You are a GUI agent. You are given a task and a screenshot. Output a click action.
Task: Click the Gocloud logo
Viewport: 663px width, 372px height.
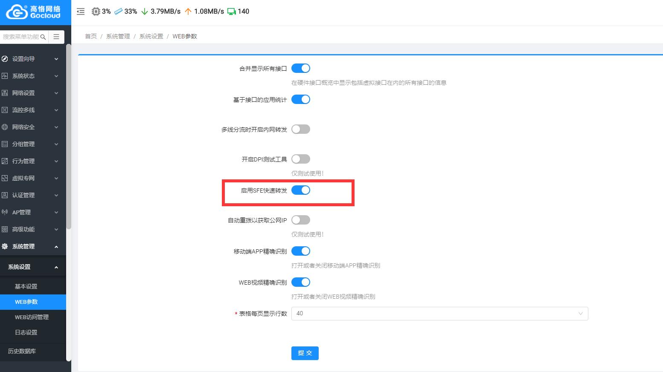[33, 12]
